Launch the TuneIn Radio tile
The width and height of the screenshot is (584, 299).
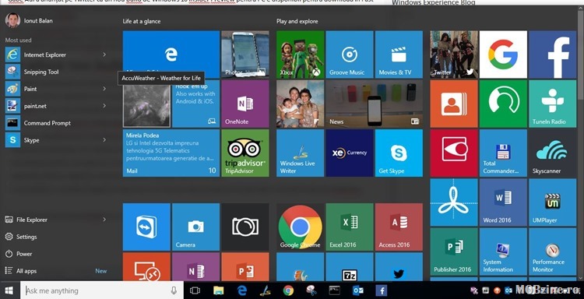pyautogui.click(x=553, y=104)
